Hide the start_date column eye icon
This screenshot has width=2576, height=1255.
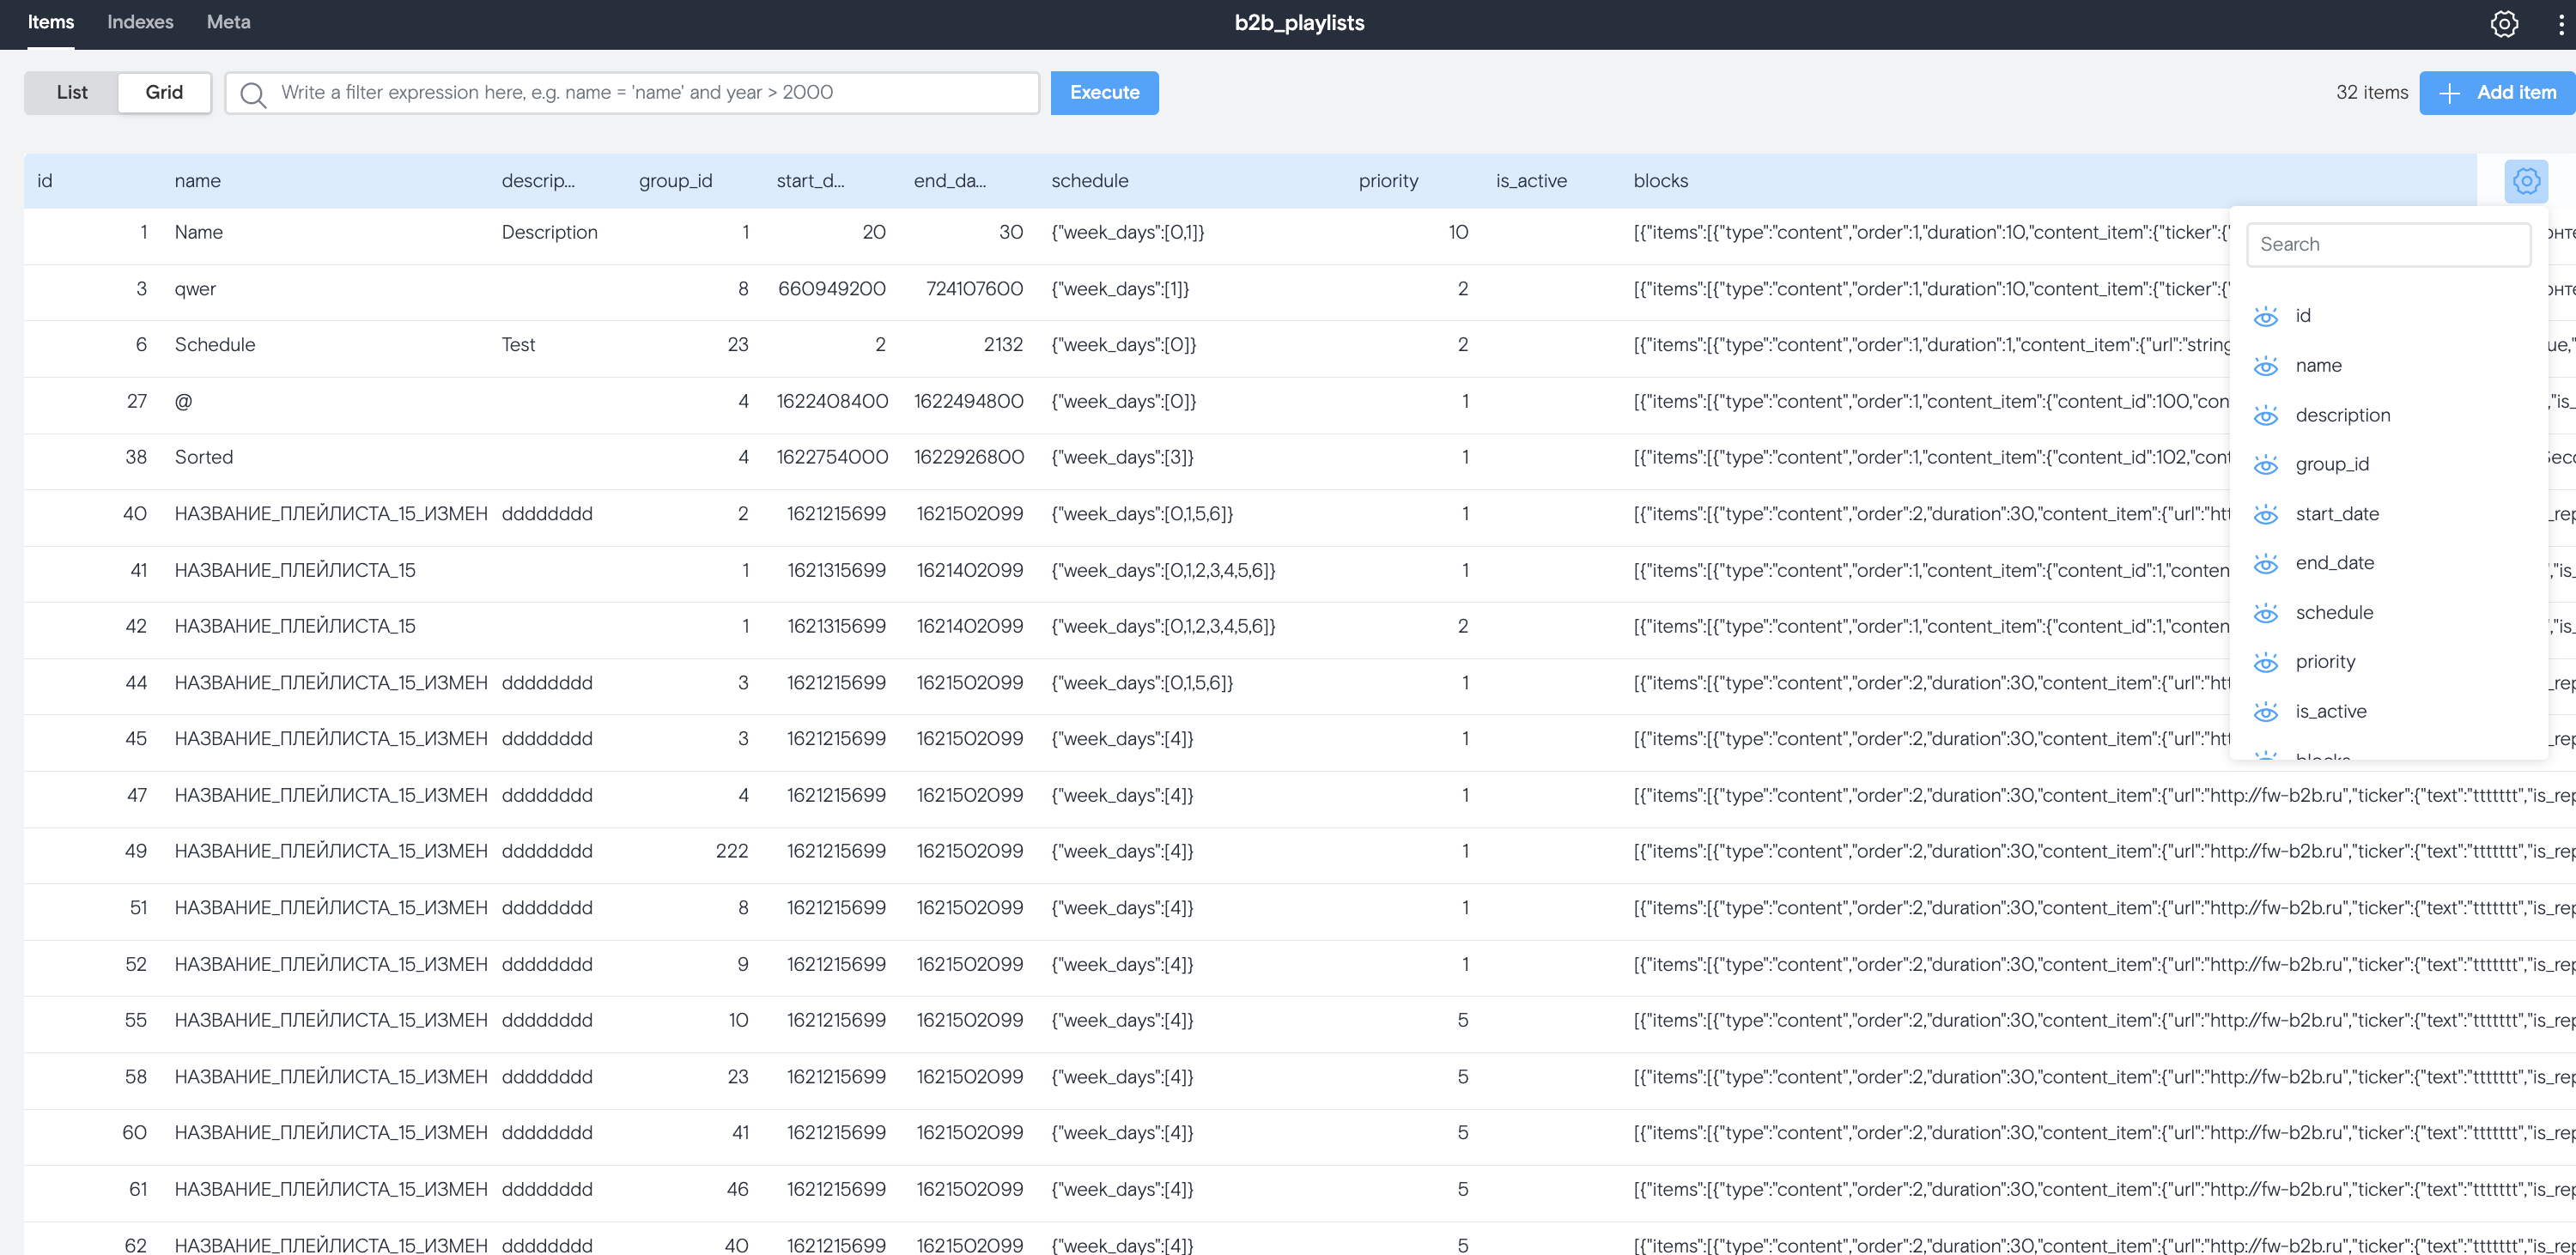click(x=2266, y=515)
